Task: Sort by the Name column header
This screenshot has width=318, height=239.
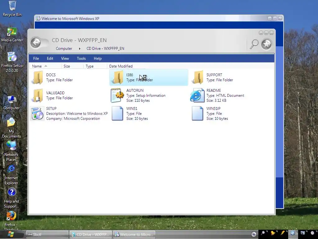Action: tap(45, 66)
